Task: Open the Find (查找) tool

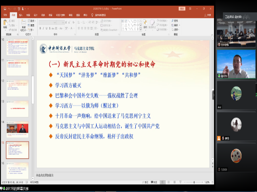Action: pyautogui.click(x=174, y=21)
